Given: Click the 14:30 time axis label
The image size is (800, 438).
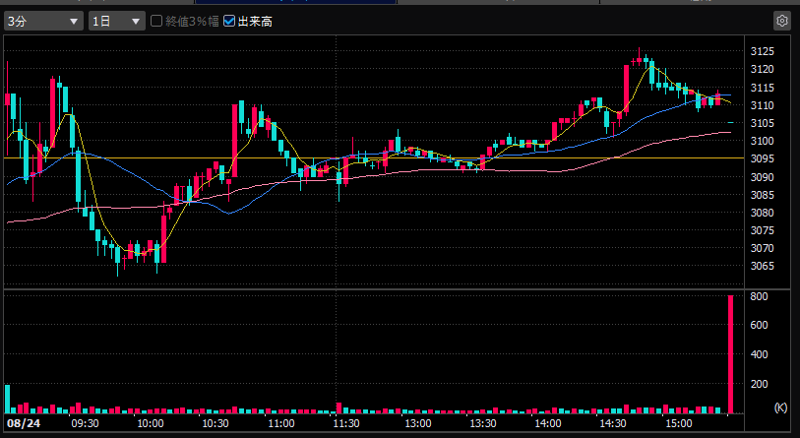Looking at the screenshot, I should click(x=613, y=423).
